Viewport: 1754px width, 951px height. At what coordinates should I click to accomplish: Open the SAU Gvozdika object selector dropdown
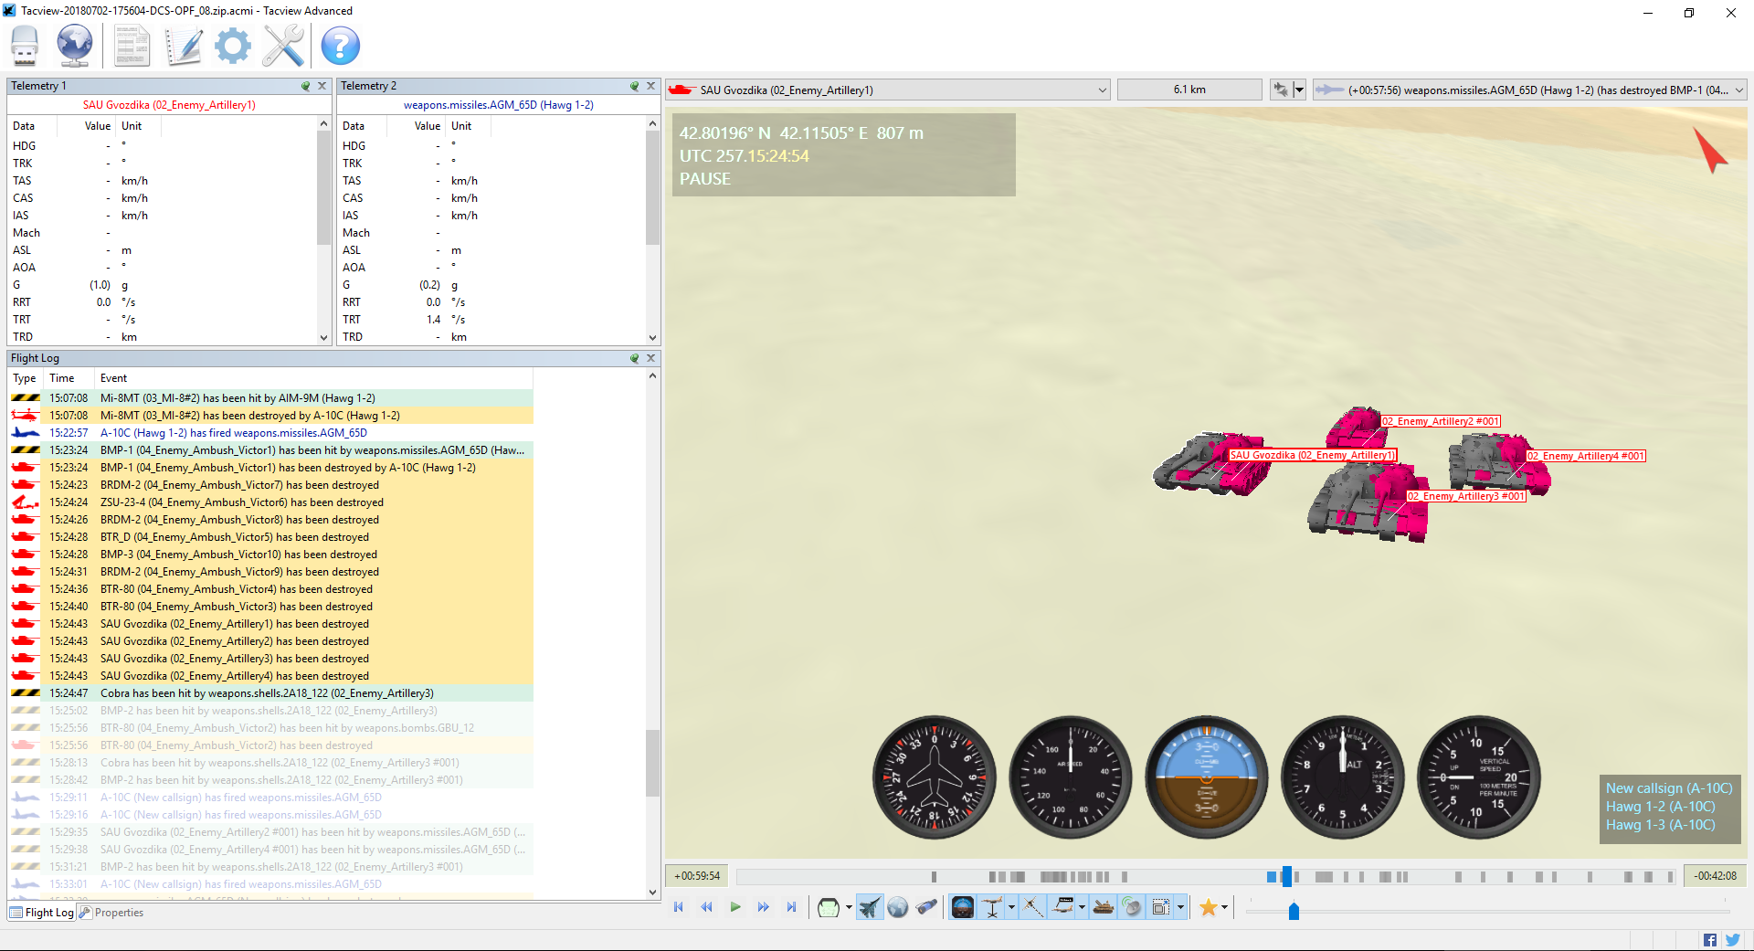click(x=1103, y=90)
